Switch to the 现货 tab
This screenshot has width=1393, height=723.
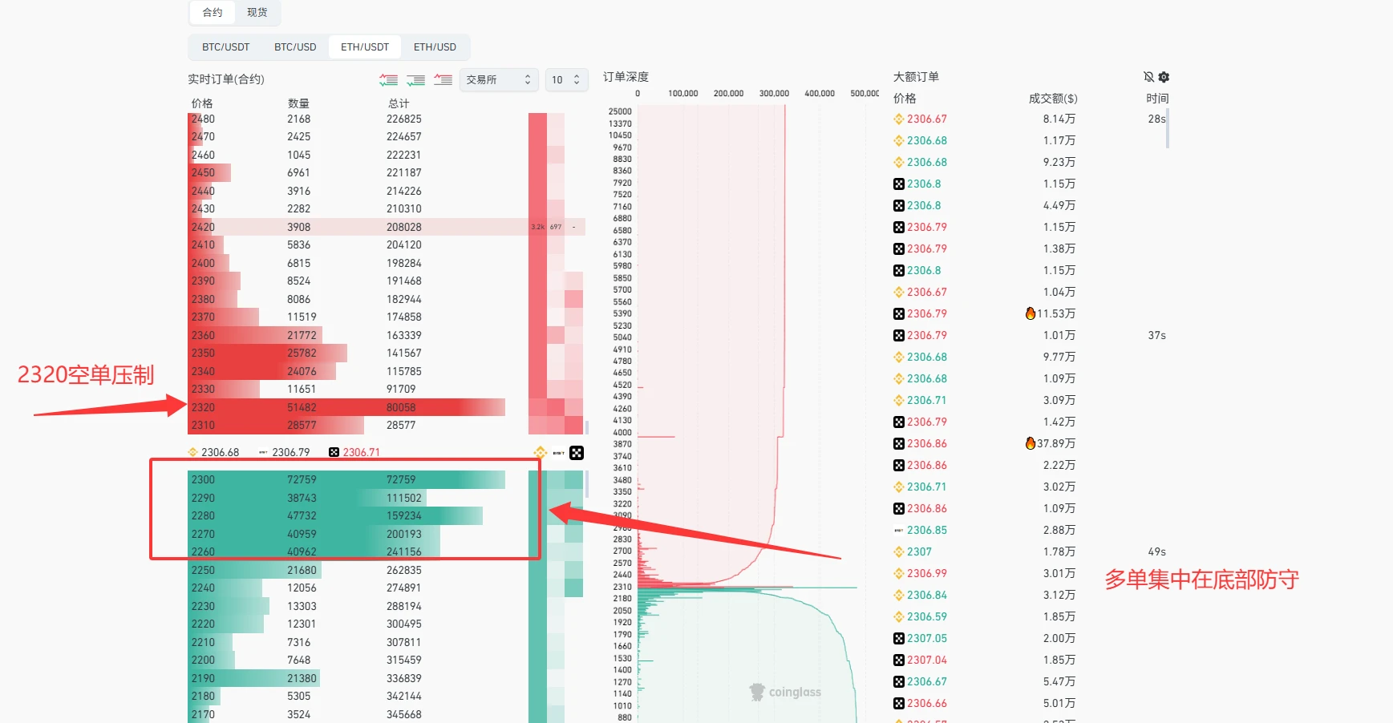(x=257, y=12)
